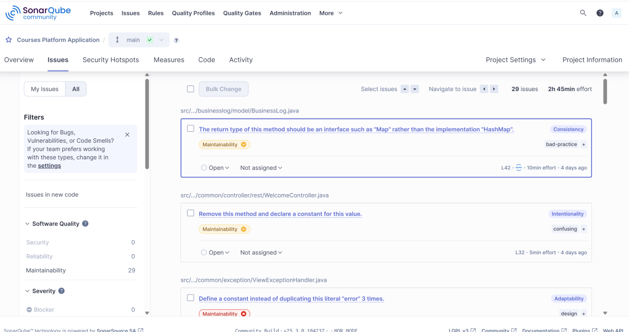Click the favorite star next to Courses Platform Application

coord(8,40)
